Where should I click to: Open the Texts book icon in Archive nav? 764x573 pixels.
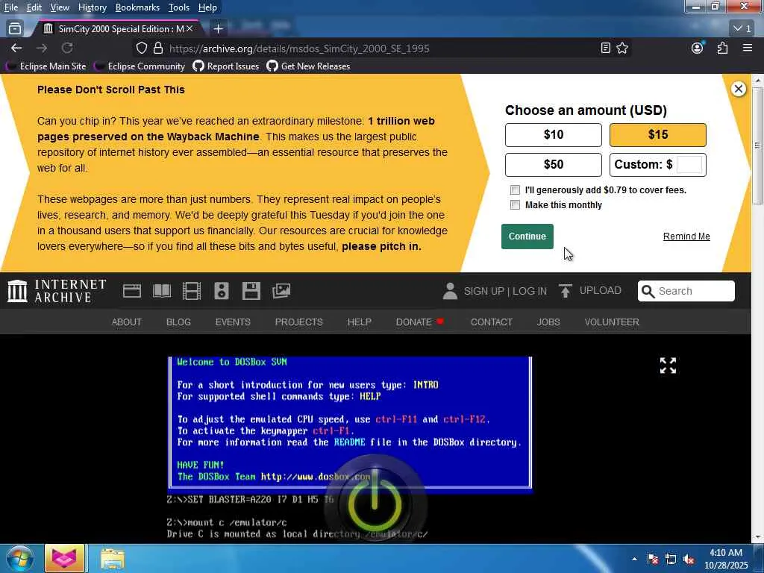click(162, 291)
